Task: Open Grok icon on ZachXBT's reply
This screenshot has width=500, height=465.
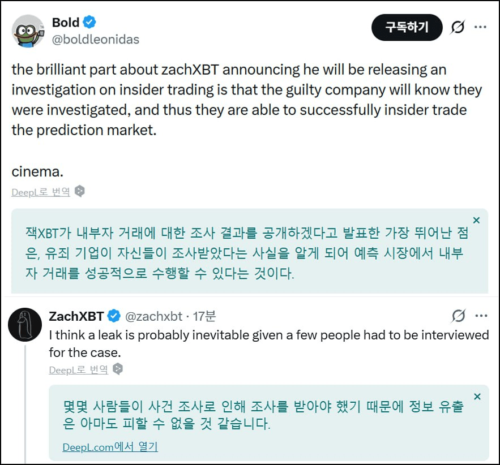Action: (x=459, y=315)
